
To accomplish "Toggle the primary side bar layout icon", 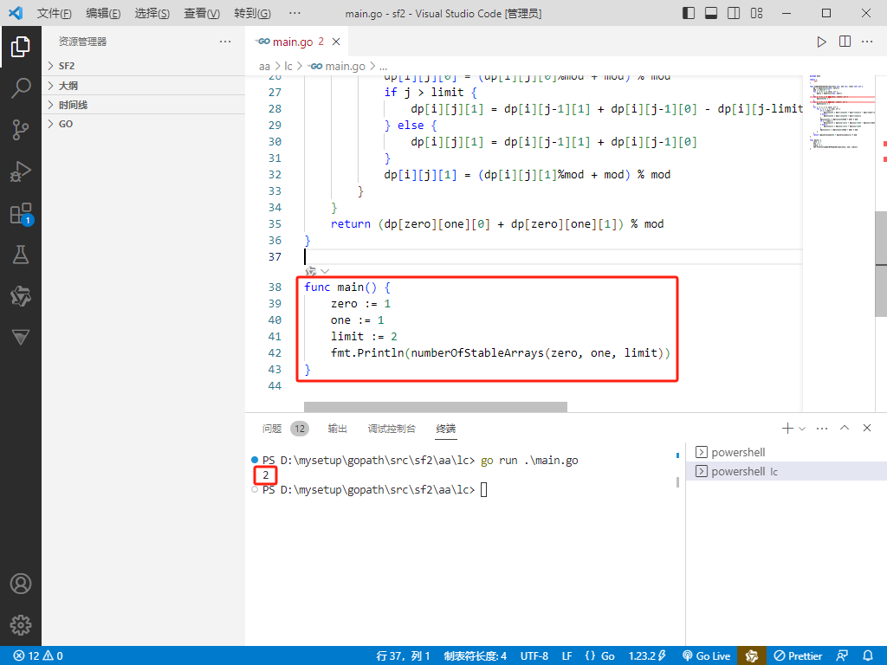I will (689, 13).
